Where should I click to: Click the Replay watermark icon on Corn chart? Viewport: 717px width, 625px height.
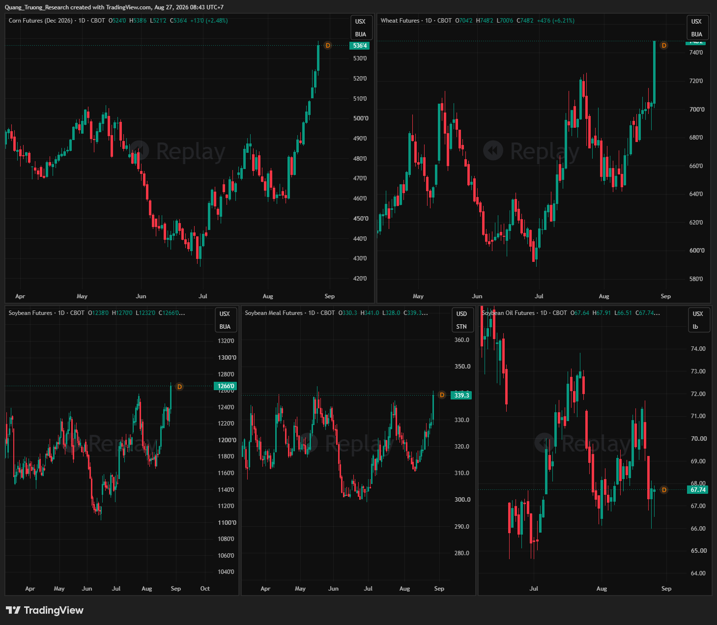coord(139,150)
